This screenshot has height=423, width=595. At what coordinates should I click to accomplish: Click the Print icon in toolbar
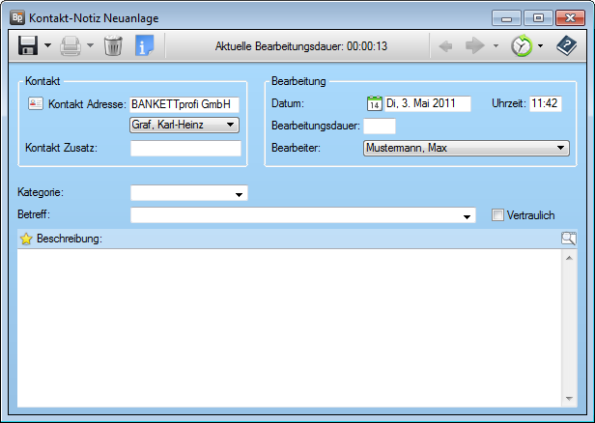pyautogui.click(x=71, y=45)
